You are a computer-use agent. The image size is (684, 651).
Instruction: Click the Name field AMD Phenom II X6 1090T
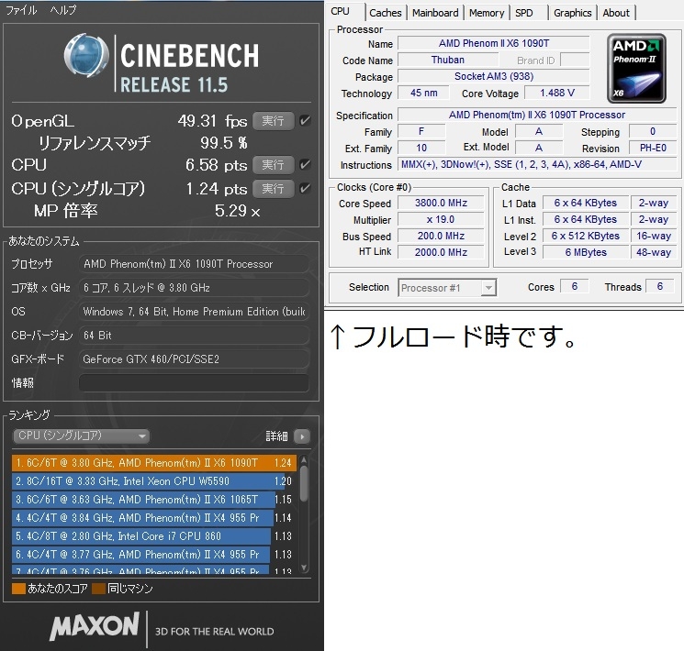point(494,43)
